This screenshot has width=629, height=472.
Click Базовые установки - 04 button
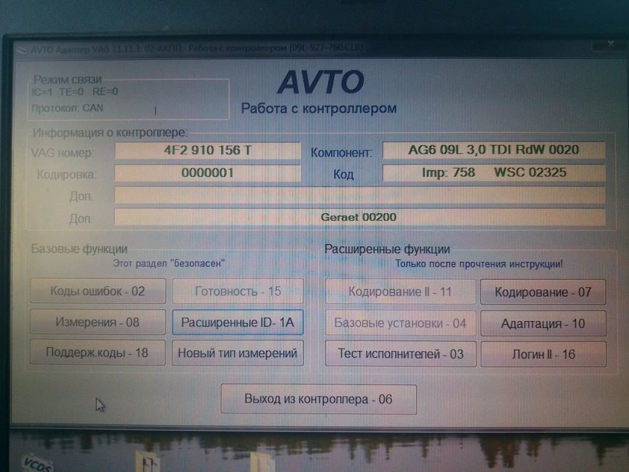400,323
